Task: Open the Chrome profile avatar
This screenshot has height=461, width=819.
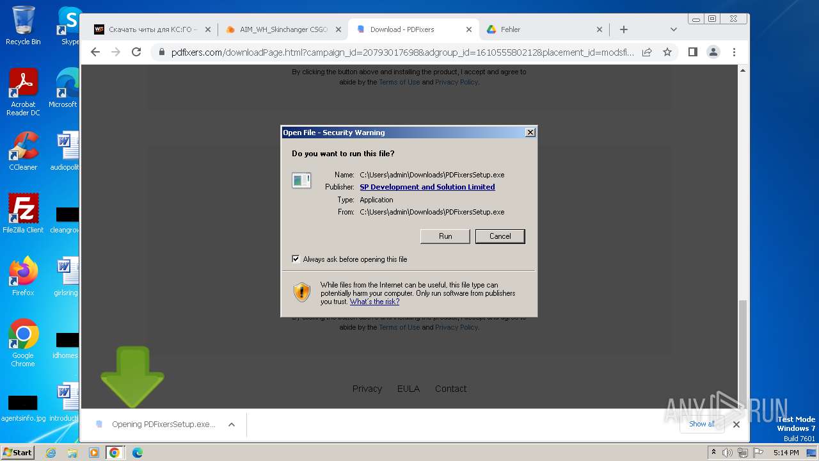Action: [x=713, y=53]
